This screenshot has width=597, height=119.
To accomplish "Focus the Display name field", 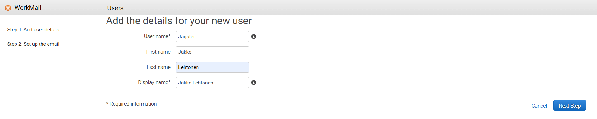I will point(212,83).
